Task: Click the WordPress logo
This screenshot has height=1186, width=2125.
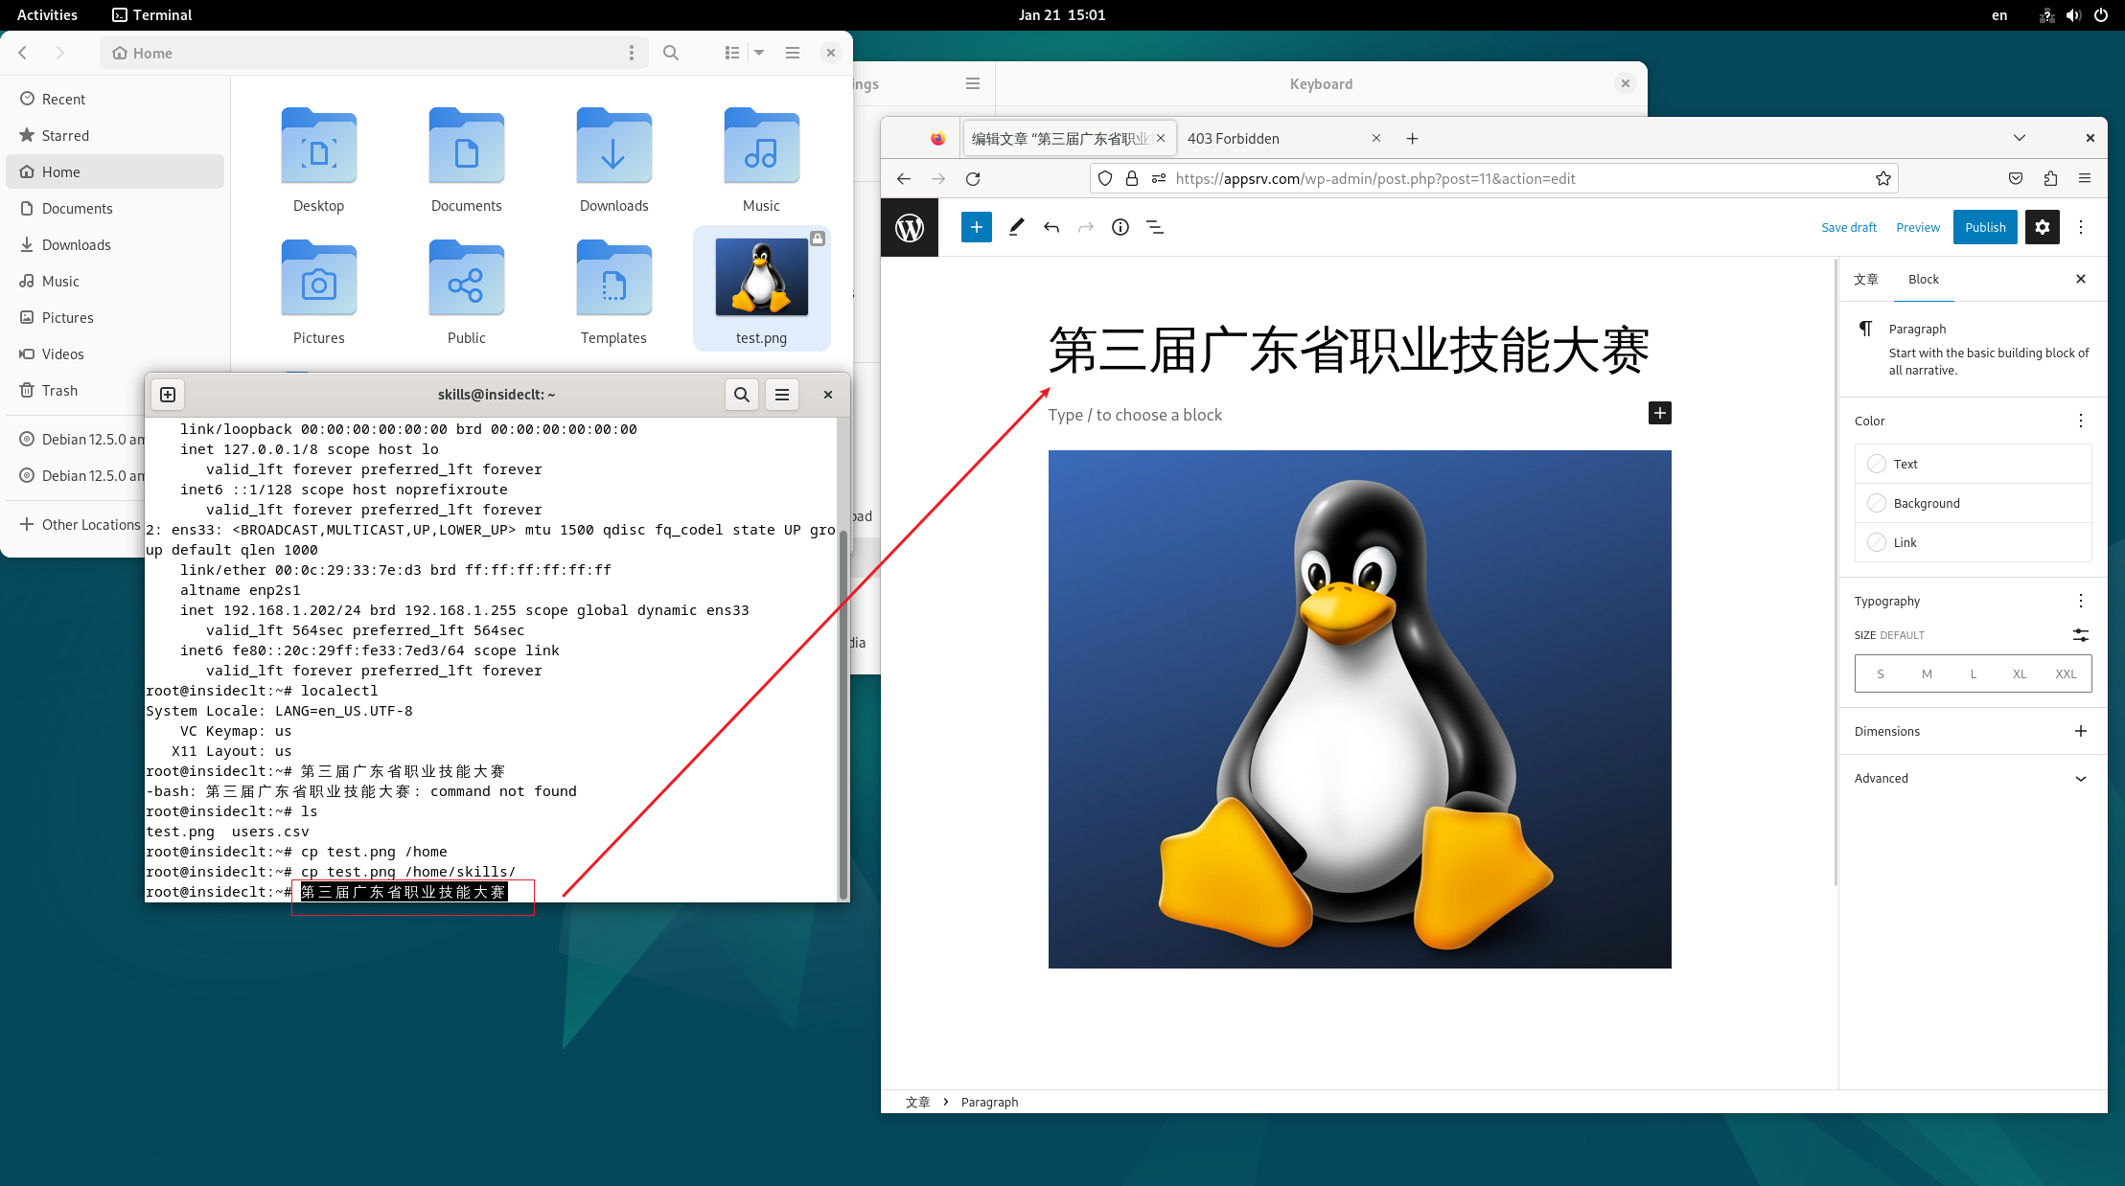Action: pos(910,227)
